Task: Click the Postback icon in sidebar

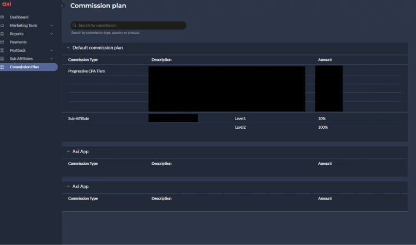Action: click(2, 50)
